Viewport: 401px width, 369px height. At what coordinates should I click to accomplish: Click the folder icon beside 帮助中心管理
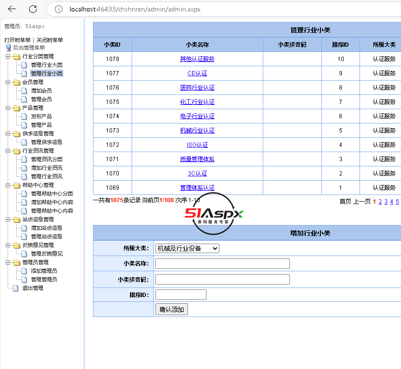click(17, 185)
